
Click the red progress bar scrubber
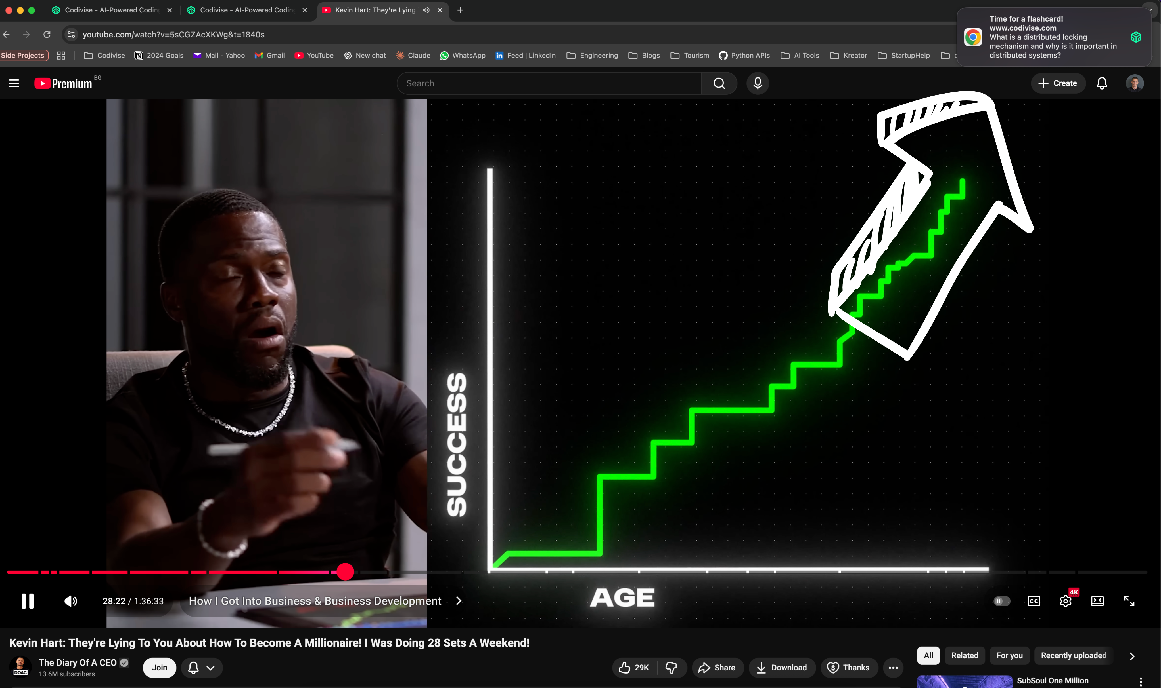coord(345,572)
